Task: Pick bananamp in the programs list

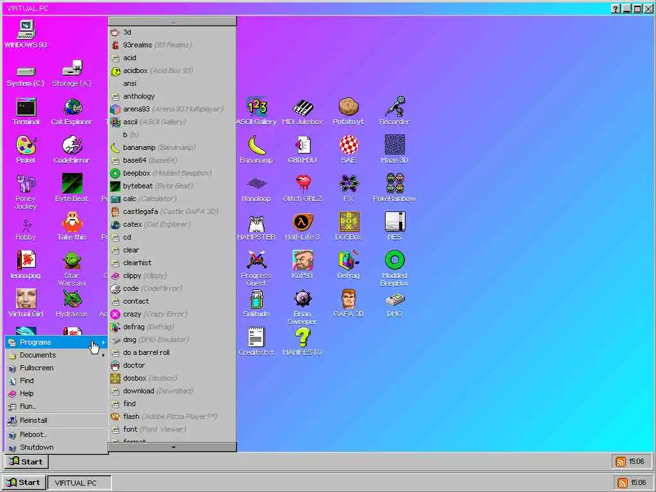Action: (x=172, y=147)
